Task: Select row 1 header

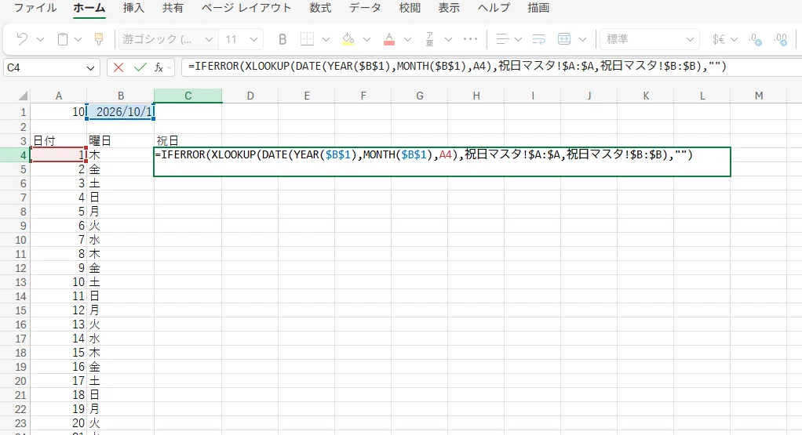Action: point(16,112)
